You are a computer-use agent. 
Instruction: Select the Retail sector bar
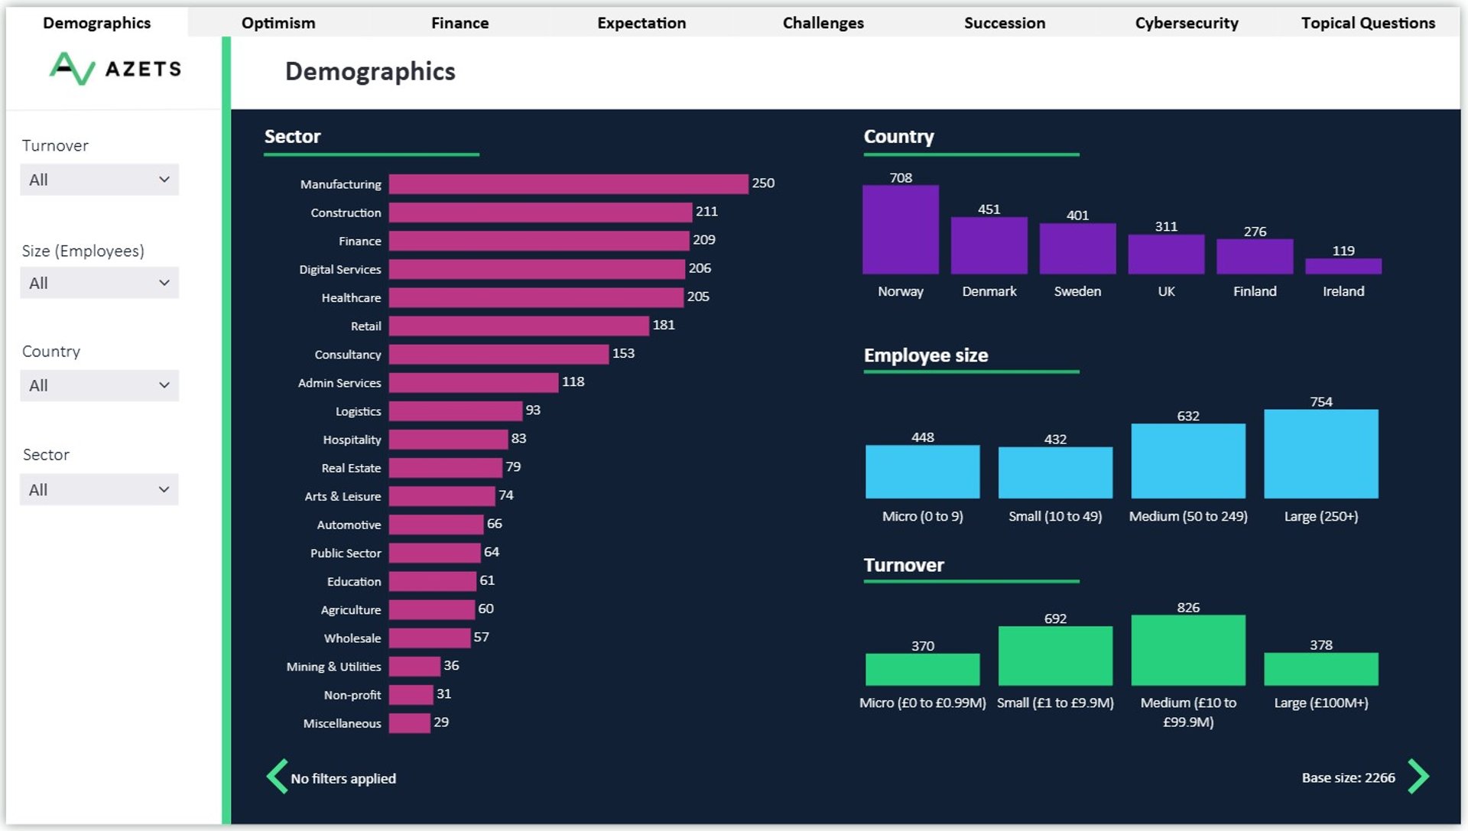pyautogui.click(x=518, y=326)
